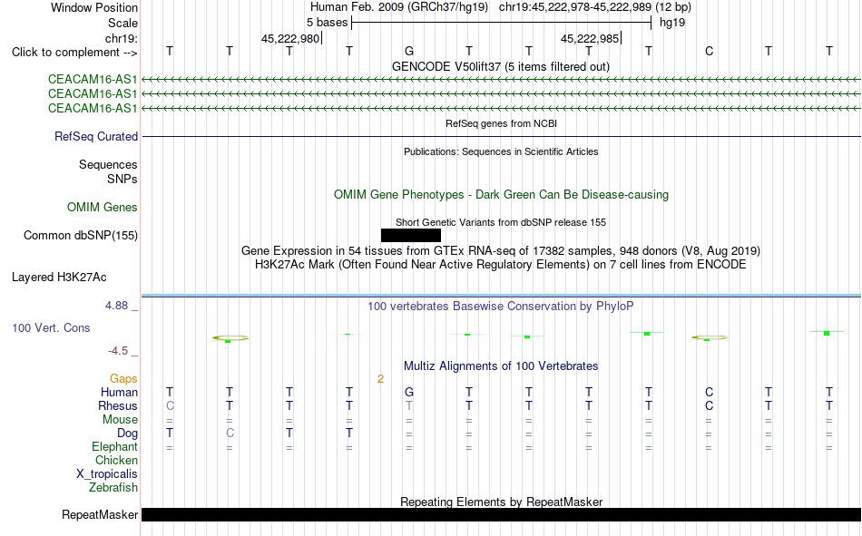Open 'Publications: Sequences in Scientific Articles' title
Image resolution: width=862 pixels, height=536 pixels.
point(501,151)
